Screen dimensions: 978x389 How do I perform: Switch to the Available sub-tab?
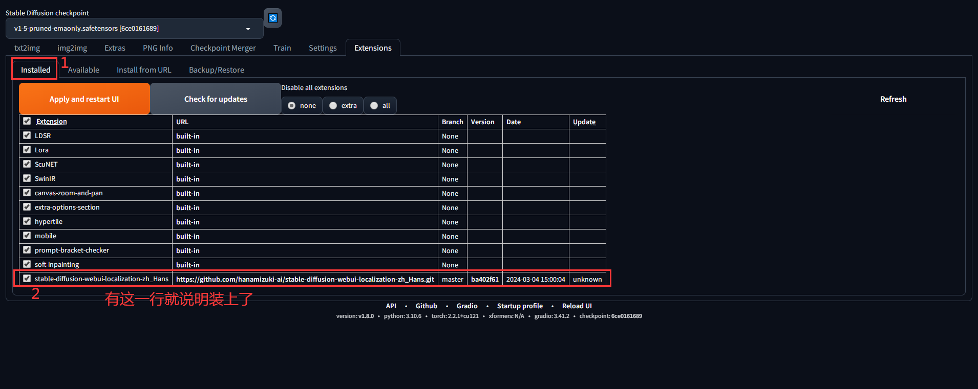[x=83, y=70]
